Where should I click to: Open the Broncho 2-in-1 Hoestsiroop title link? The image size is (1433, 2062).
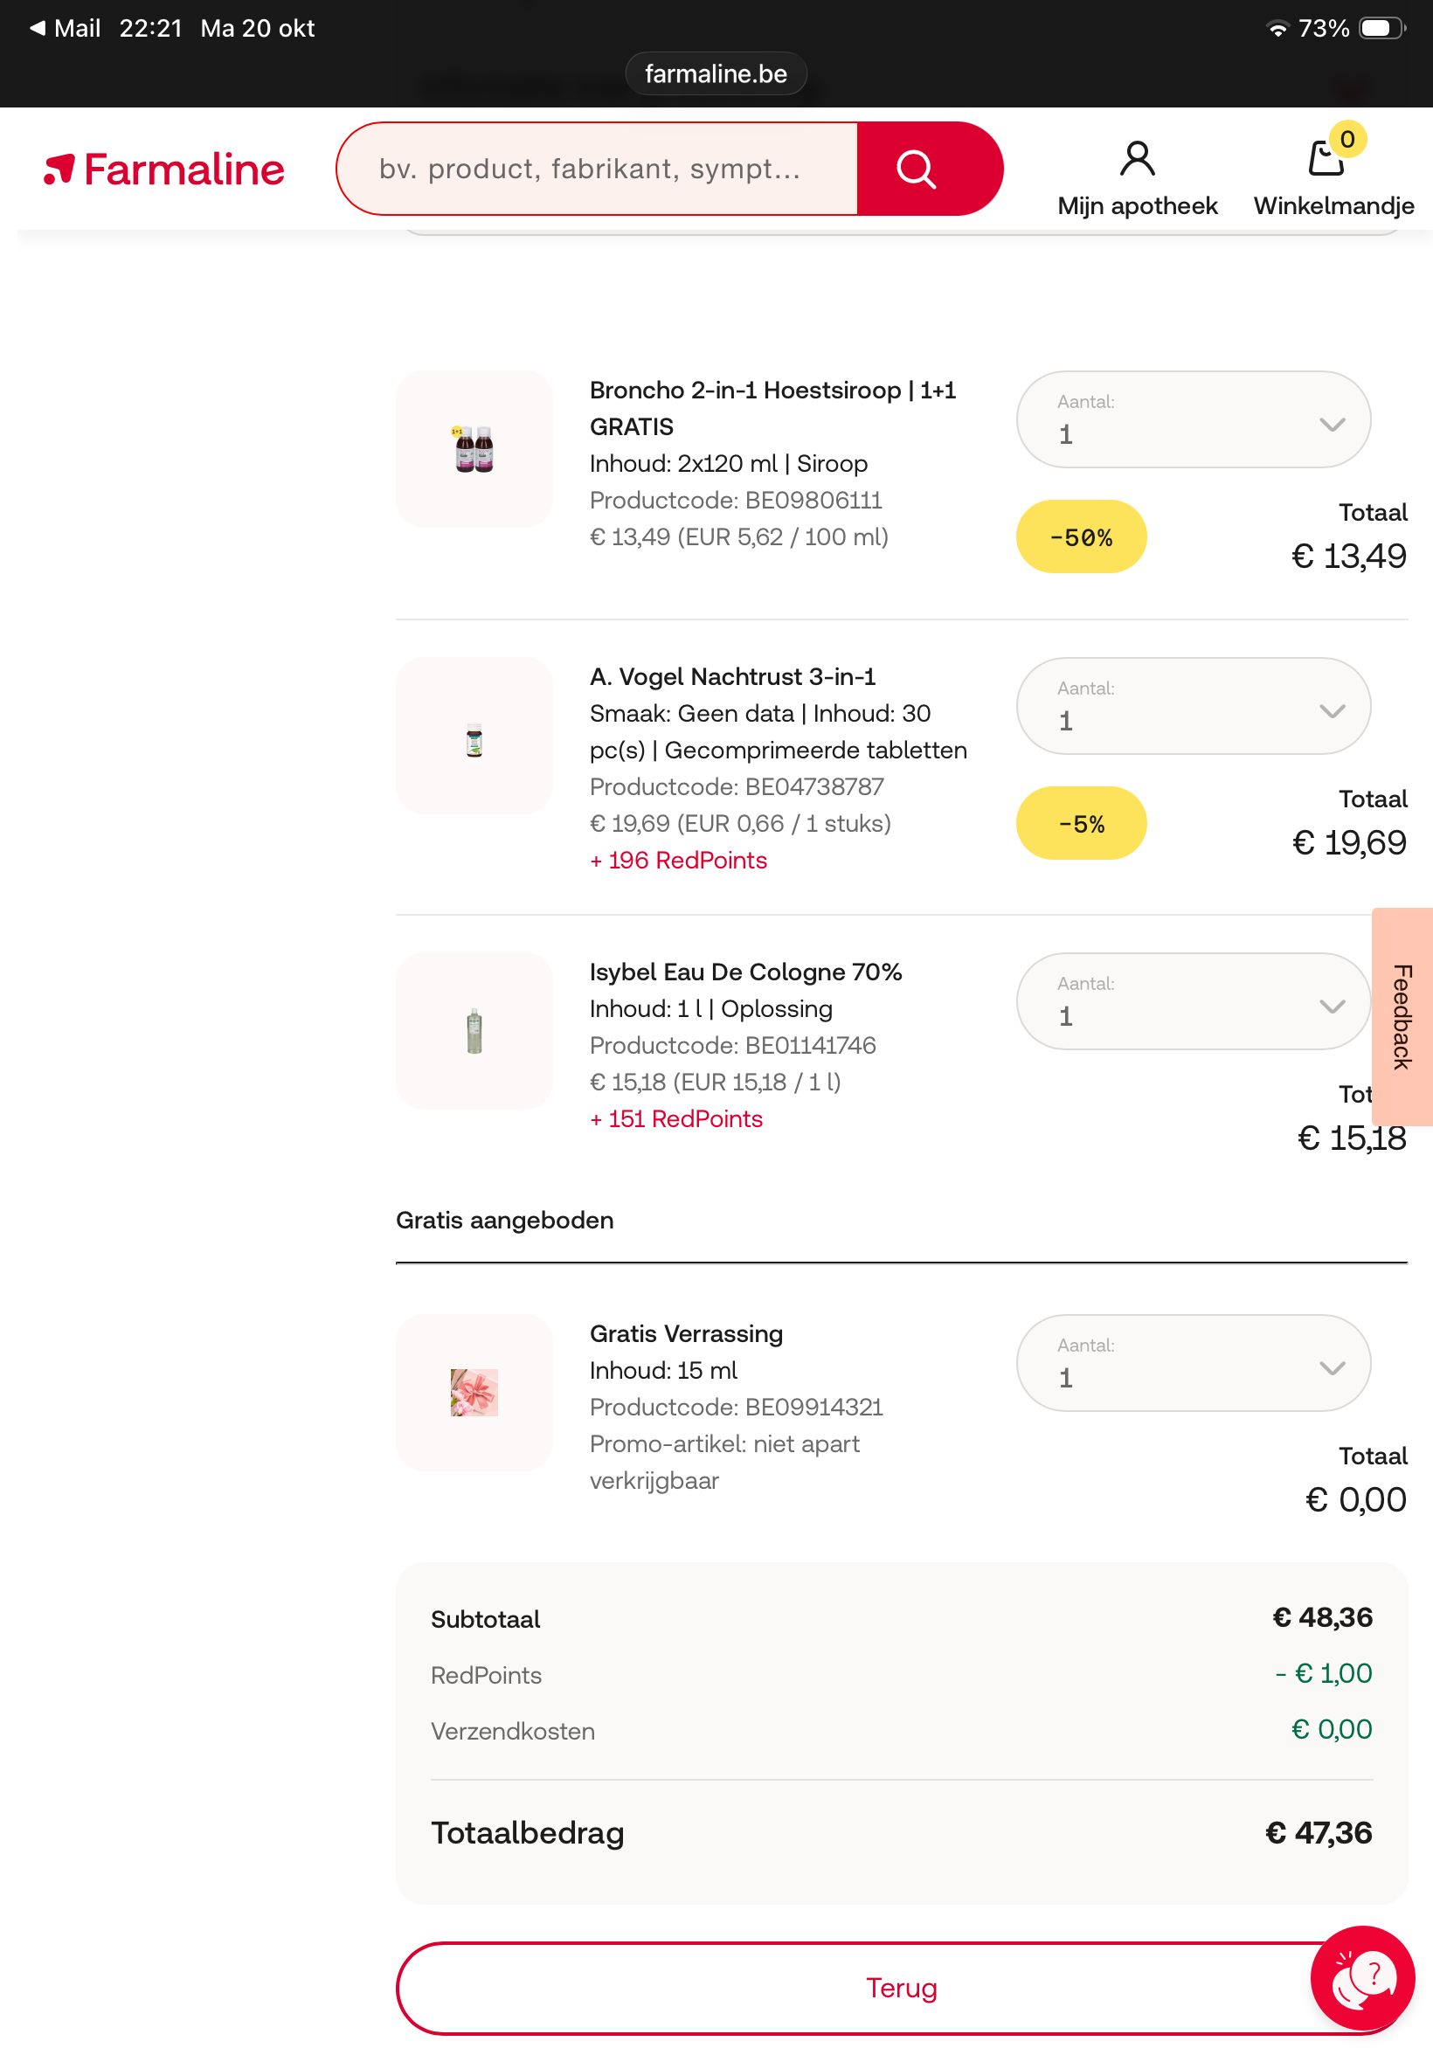pyautogui.click(x=772, y=391)
